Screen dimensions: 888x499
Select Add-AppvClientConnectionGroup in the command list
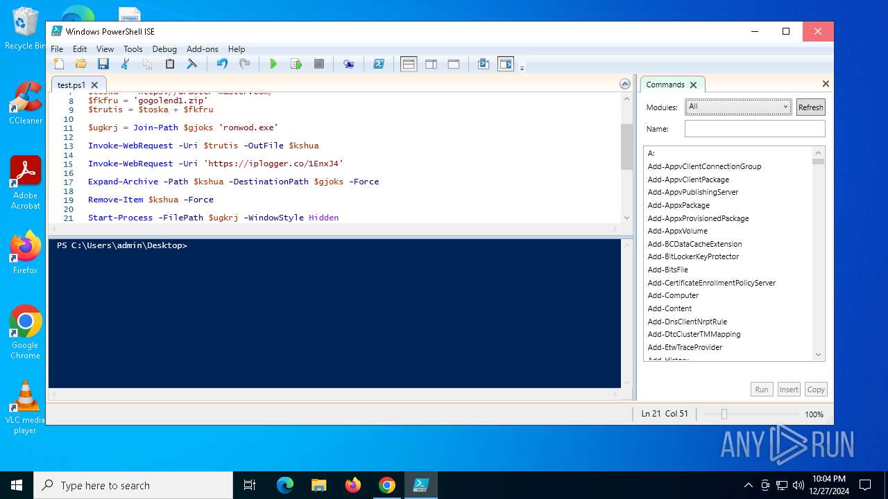pyautogui.click(x=704, y=166)
